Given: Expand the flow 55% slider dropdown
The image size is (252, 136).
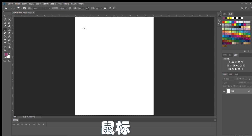Looking at the screenshot, I should click(84, 8).
